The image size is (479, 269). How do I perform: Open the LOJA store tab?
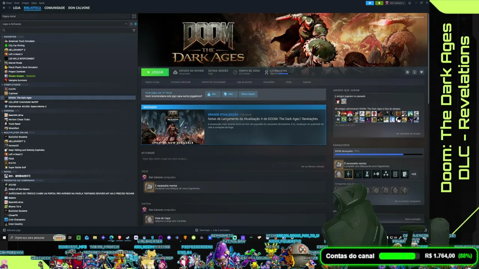(x=17, y=8)
